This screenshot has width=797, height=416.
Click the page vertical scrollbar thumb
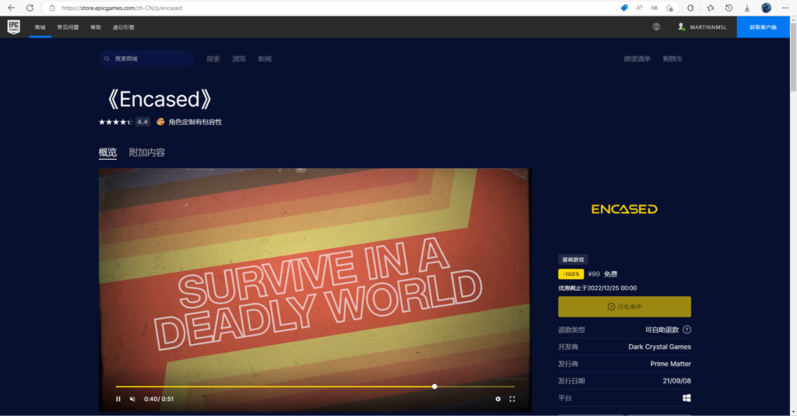point(793,58)
